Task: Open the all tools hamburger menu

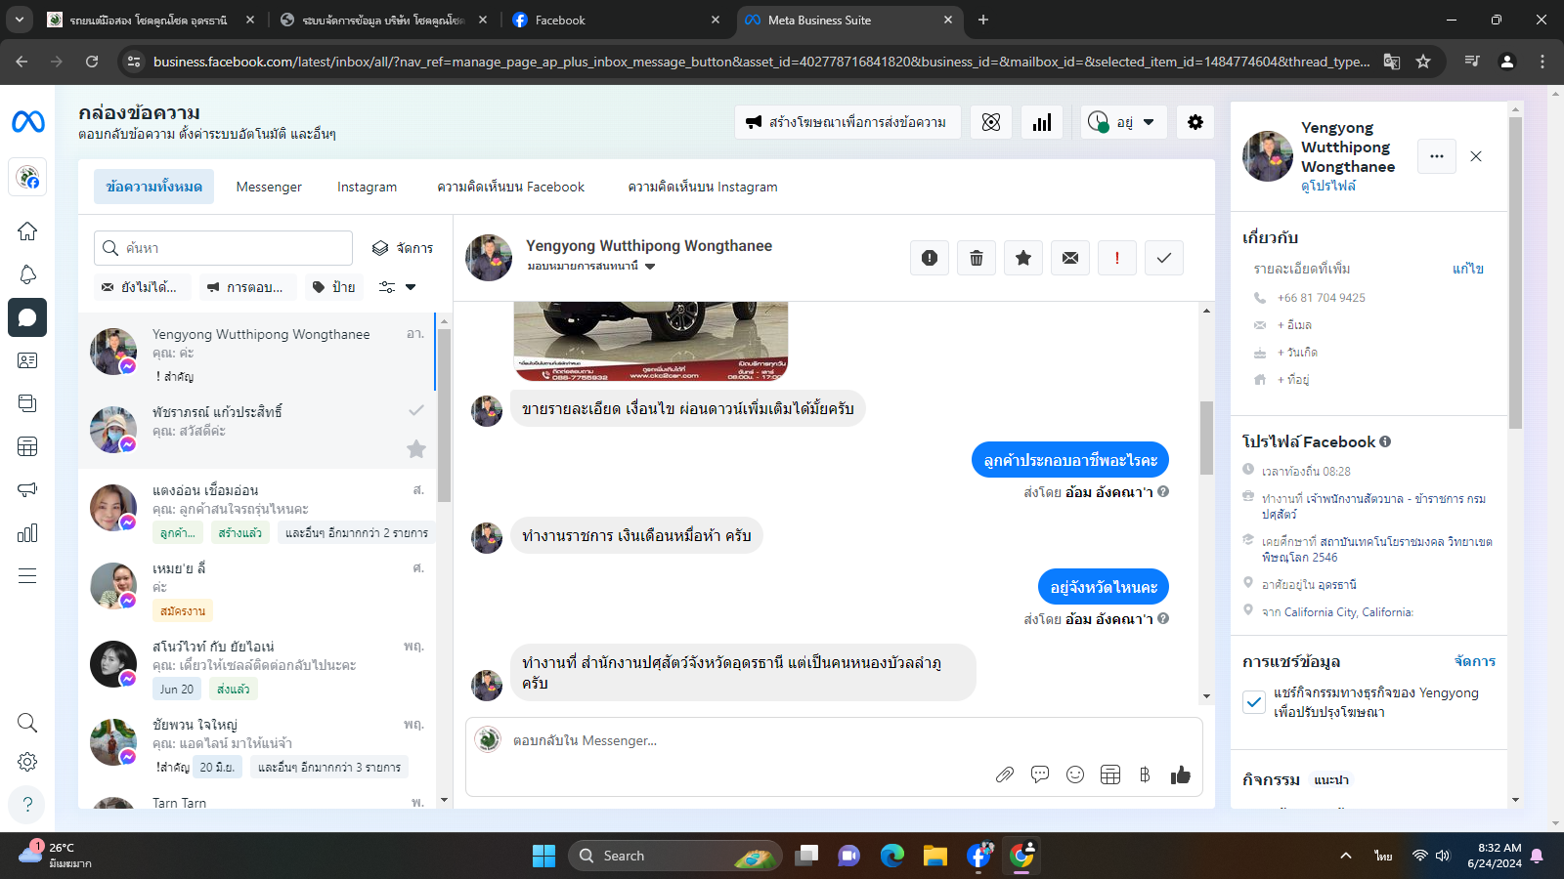Action: [27, 575]
